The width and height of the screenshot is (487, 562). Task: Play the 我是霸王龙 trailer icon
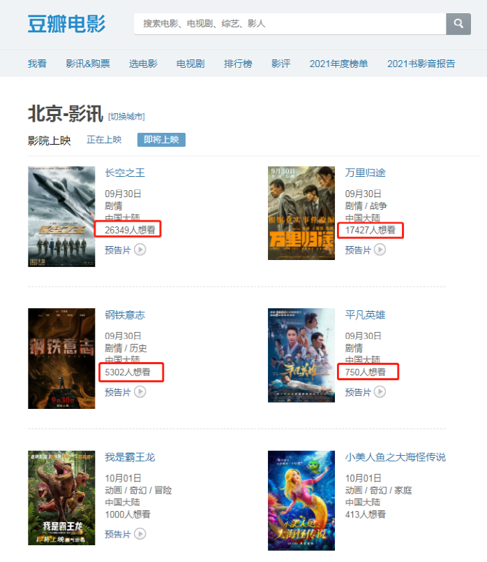pyautogui.click(x=140, y=534)
